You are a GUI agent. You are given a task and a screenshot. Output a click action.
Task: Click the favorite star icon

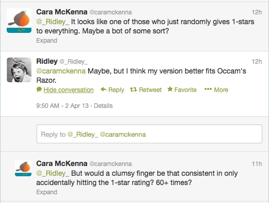[170, 89]
